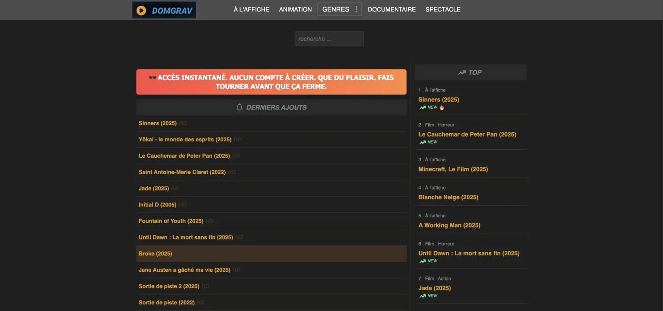
Task: Open the À L'AFFICHE menu item
Action: point(251,9)
